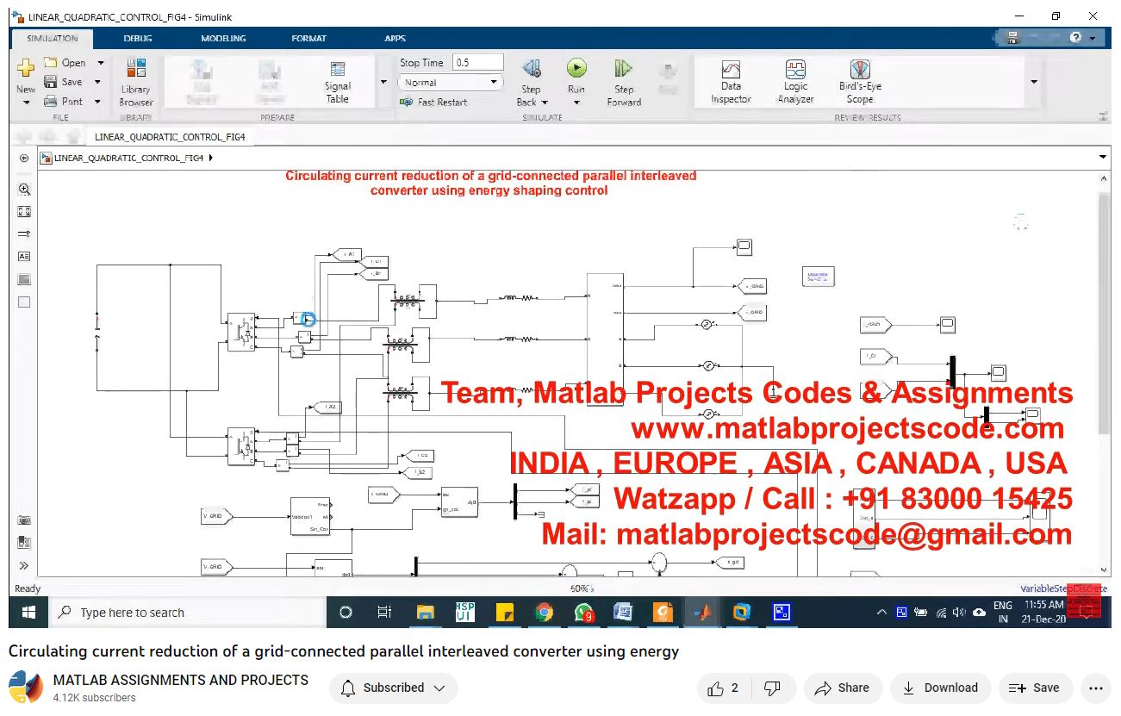
Task: Expand the Step Back options arrow
Action: (545, 103)
